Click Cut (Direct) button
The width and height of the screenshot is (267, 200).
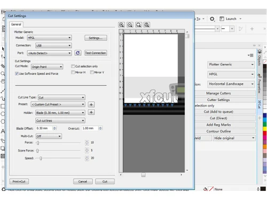[x=225, y=118]
